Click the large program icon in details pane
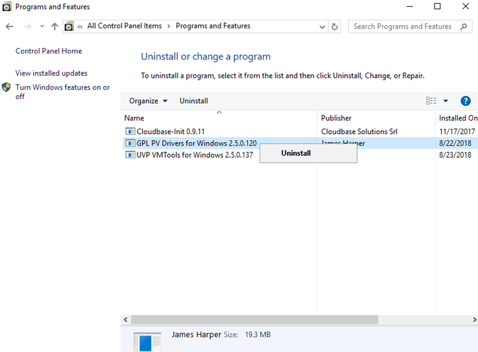Viewport: 478px width, 352px height. pos(147,342)
